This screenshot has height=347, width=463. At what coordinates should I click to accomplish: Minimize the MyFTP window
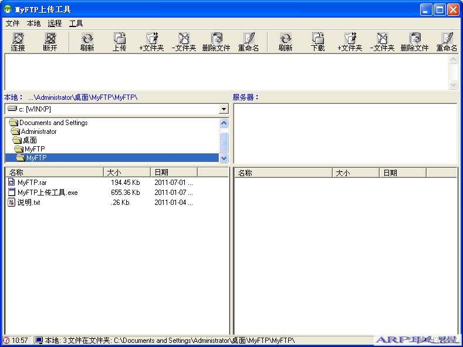(x=426, y=10)
